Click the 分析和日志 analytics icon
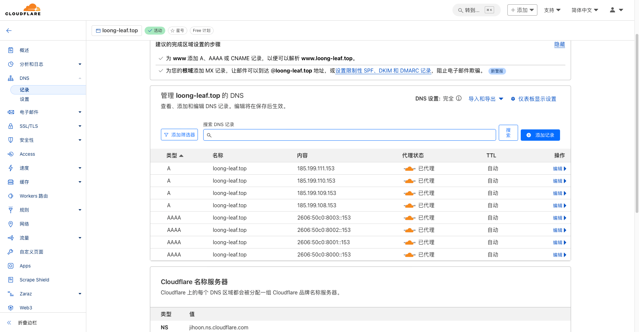 pyautogui.click(x=11, y=64)
